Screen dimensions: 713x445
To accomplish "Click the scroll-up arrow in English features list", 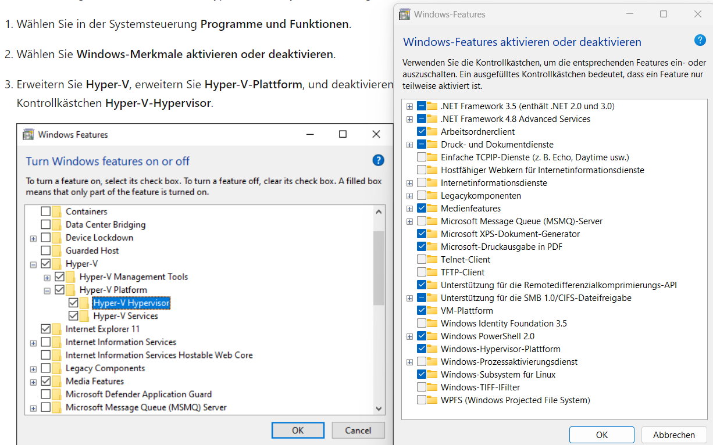I will point(379,211).
